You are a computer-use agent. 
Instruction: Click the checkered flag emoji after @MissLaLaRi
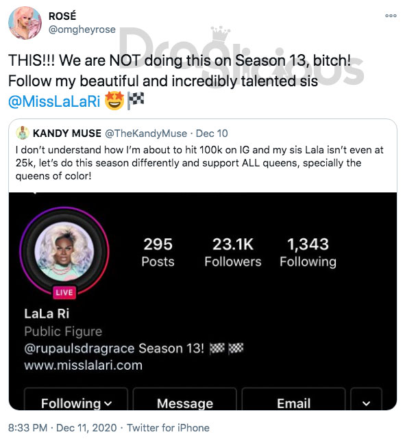pos(136,101)
